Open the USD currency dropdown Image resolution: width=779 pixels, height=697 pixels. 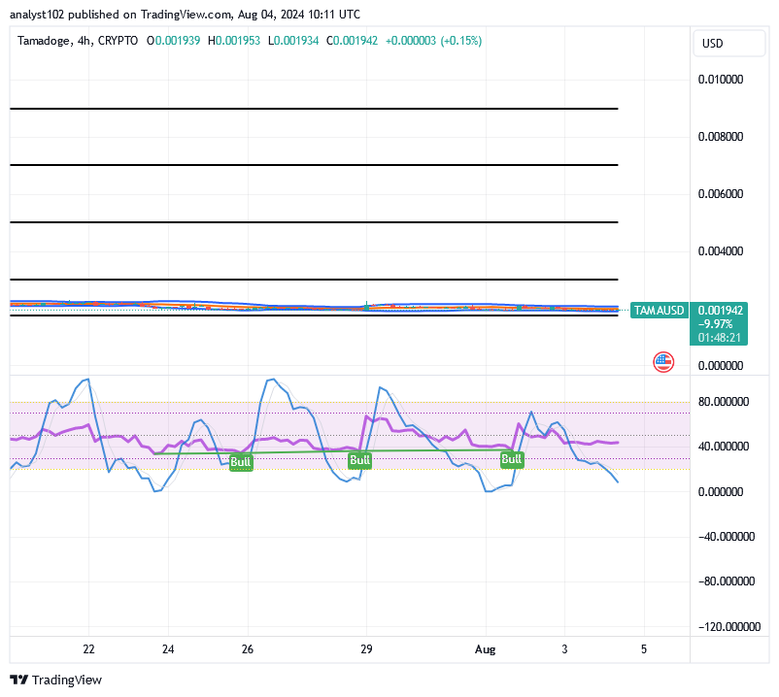[x=729, y=43]
